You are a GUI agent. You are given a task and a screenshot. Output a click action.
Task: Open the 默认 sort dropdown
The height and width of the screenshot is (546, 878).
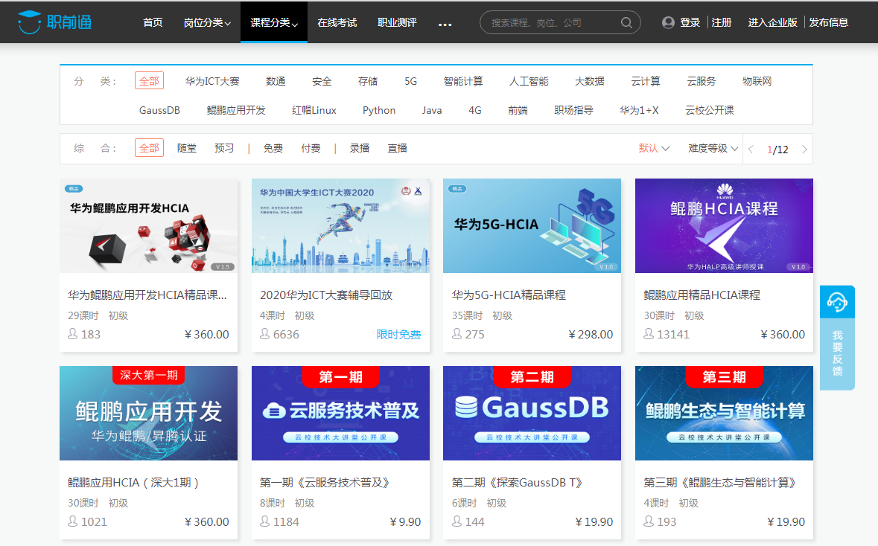click(654, 148)
